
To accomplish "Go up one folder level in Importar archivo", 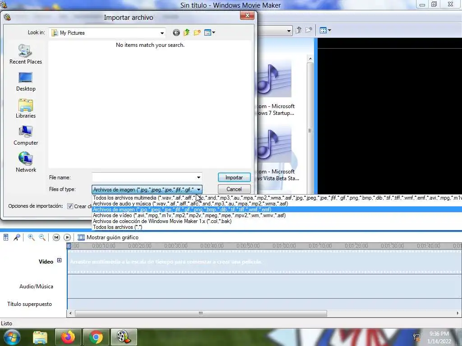I will [x=186, y=32].
